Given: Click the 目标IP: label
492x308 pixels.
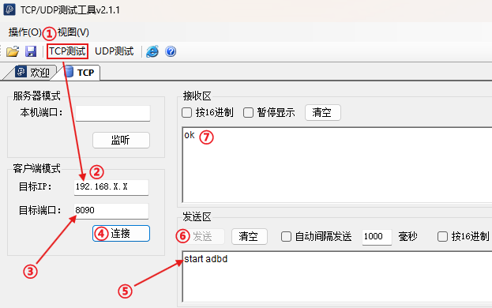Looking at the screenshot, I should [x=35, y=186].
